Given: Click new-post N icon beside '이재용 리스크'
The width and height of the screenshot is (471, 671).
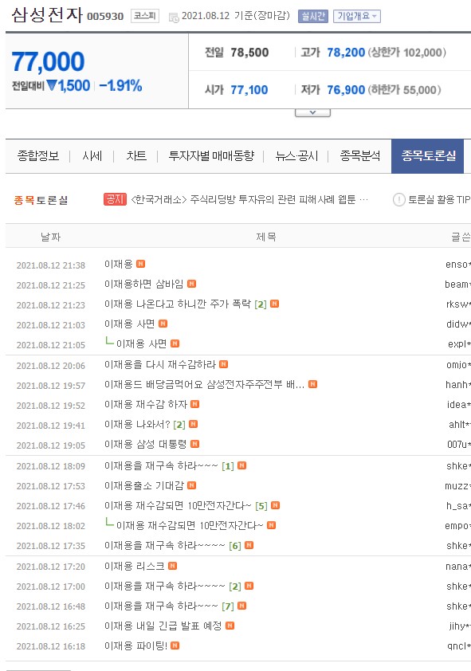Looking at the screenshot, I should (172, 566).
